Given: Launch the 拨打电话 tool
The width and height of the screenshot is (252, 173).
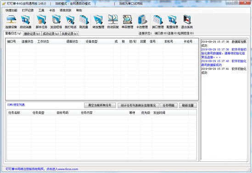Looking at the screenshot, I should pos(70,22).
